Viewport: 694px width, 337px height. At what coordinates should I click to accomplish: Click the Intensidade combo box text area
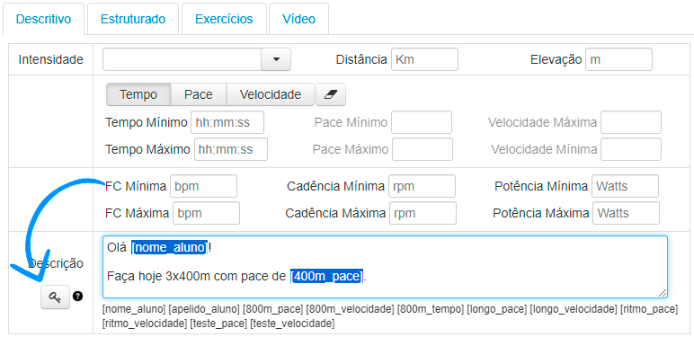[182, 59]
